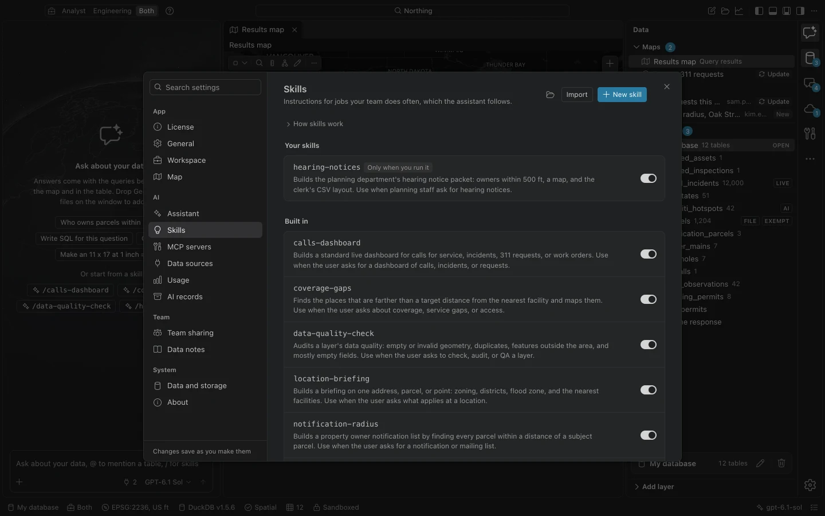Toggle the hearing-notices skill switch
Image resolution: width=825 pixels, height=516 pixels.
tap(649, 178)
